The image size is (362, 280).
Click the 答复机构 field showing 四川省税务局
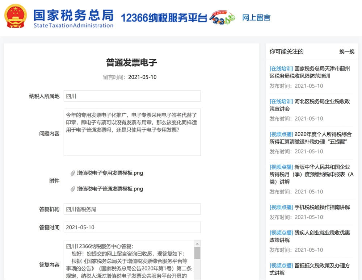tap(131, 209)
